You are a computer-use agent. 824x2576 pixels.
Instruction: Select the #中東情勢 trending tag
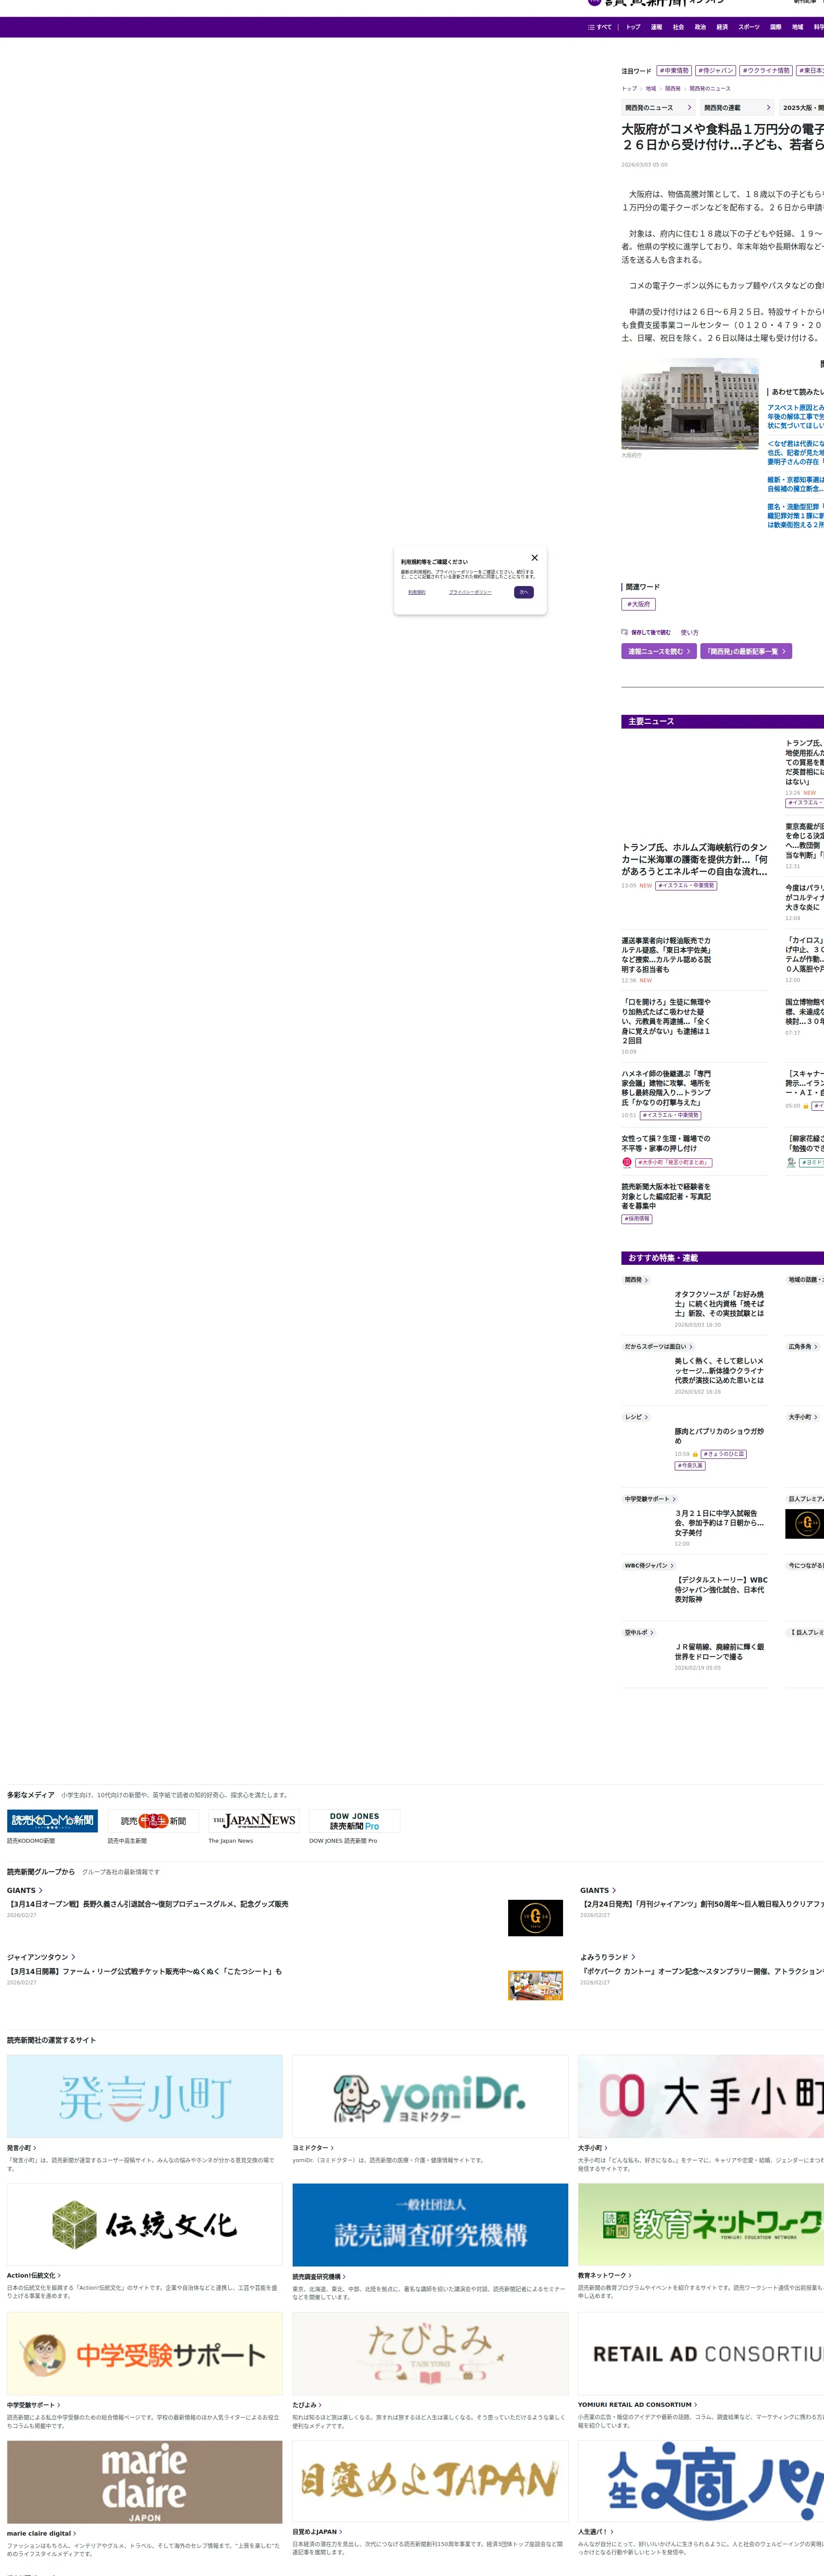(x=674, y=71)
